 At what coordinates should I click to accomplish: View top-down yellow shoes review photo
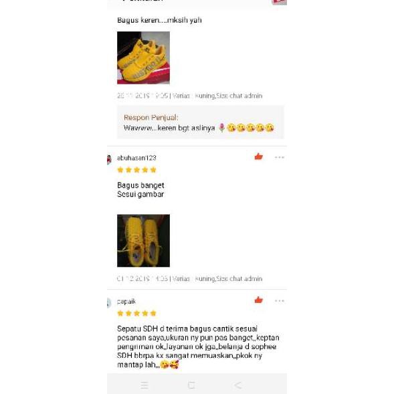(143, 241)
